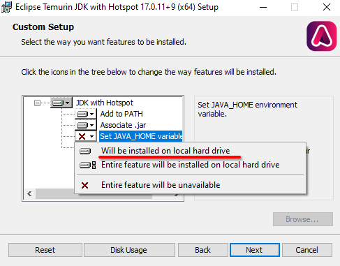Image resolution: width=340 pixels, height=266 pixels.
Task: Select the Set JAVA_HOME variable tree item
Action: pyautogui.click(x=141, y=136)
